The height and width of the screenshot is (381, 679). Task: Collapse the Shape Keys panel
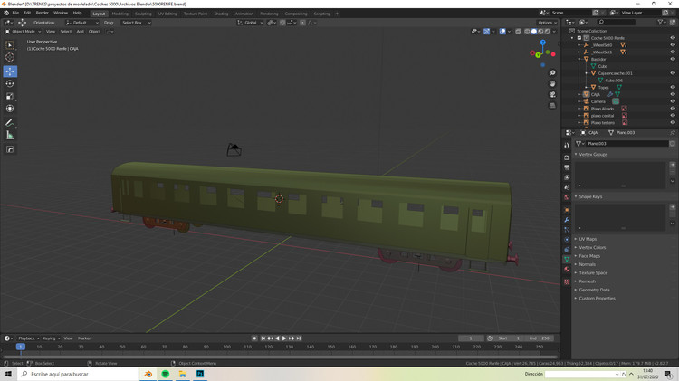(x=590, y=197)
